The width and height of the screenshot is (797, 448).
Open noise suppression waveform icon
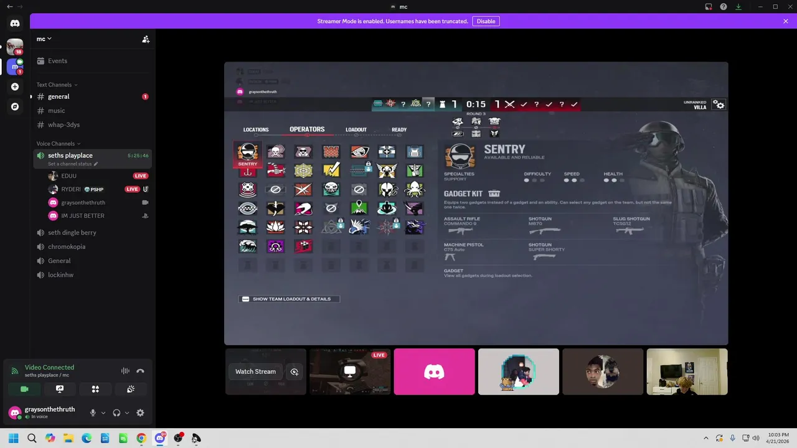coord(125,371)
